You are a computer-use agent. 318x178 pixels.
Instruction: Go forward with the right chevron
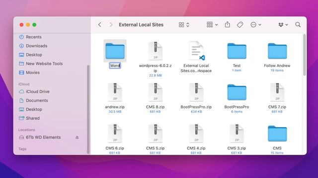coord(111,25)
